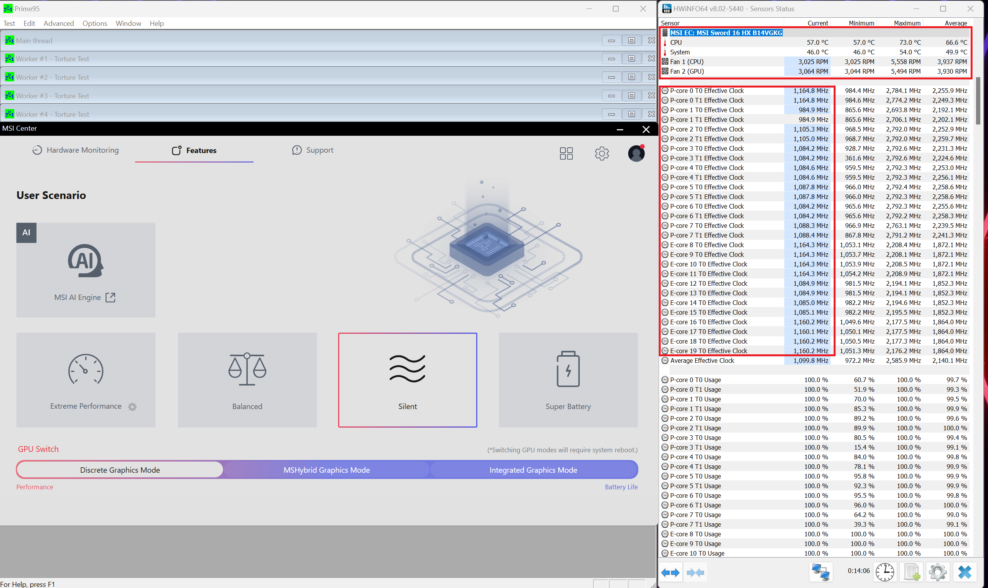Click the Battery Life label
The image size is (988, 588).
click(x=621, y=487)
